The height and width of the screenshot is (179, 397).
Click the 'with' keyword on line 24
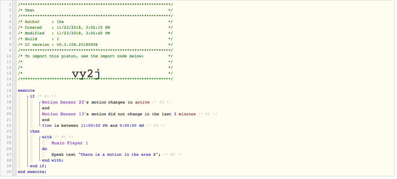pyautogui.click(x=47, y=137)
